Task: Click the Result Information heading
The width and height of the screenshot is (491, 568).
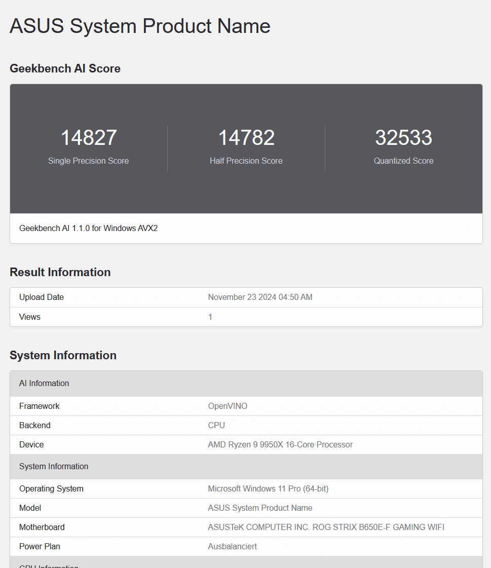Action: coord(60,272)
